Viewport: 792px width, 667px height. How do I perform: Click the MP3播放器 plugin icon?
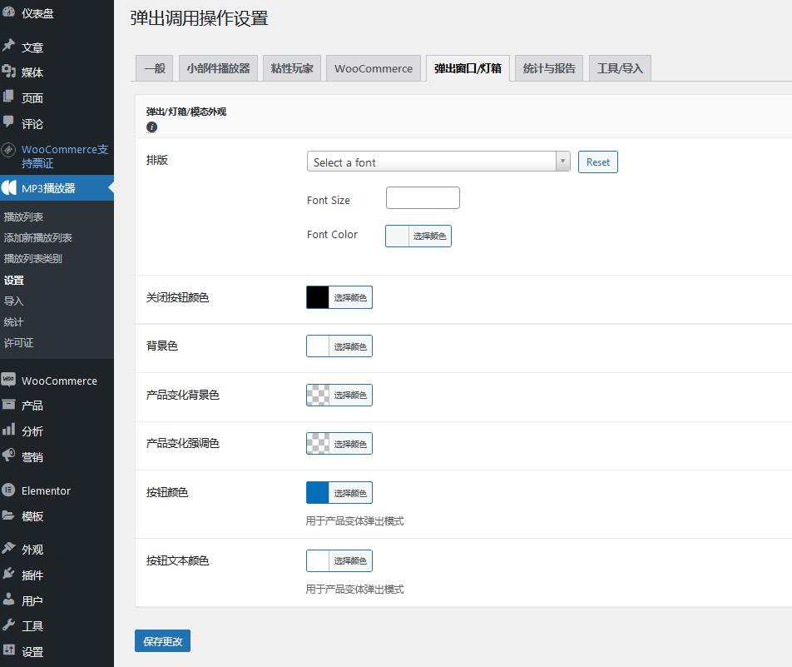8,188
